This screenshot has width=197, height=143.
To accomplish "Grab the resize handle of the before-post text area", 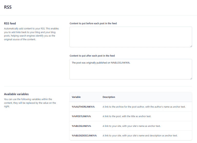I will pyautogui.click(x=191, y=46).
